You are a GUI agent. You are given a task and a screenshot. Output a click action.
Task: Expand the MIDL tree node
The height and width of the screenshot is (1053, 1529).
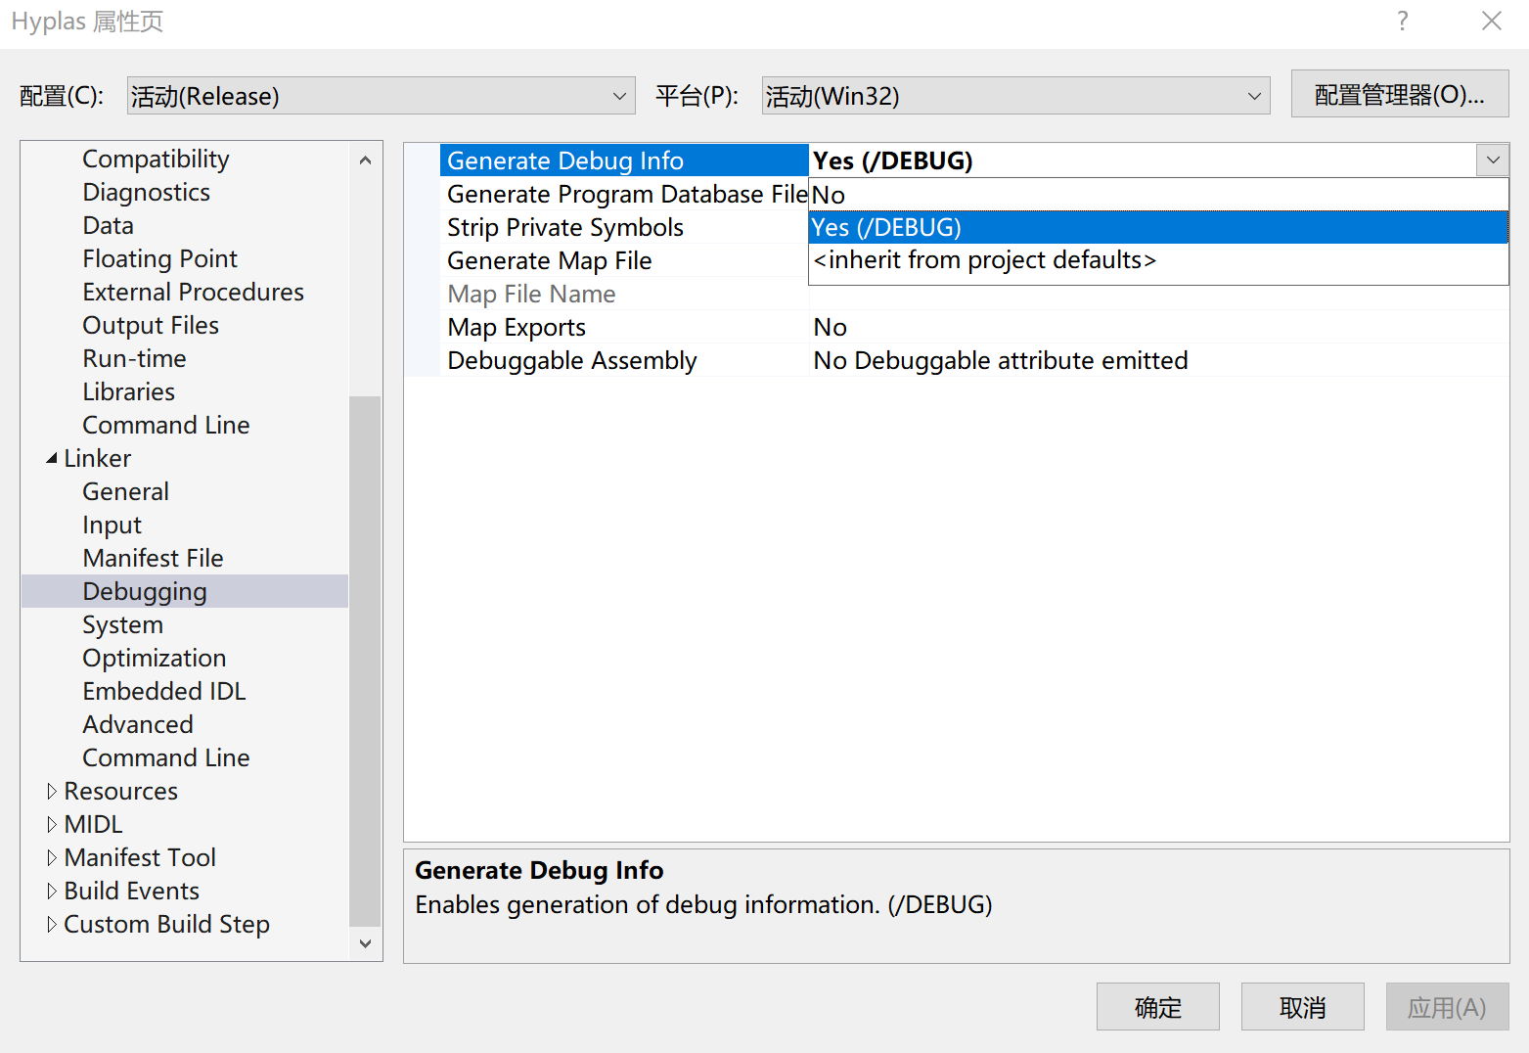coord(52,824)
